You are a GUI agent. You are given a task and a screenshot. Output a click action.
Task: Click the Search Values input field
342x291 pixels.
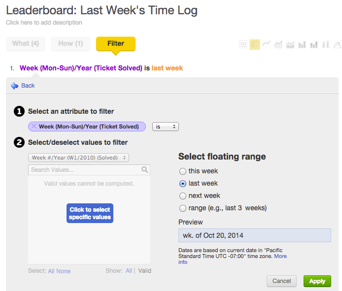[x=84, y=170]
